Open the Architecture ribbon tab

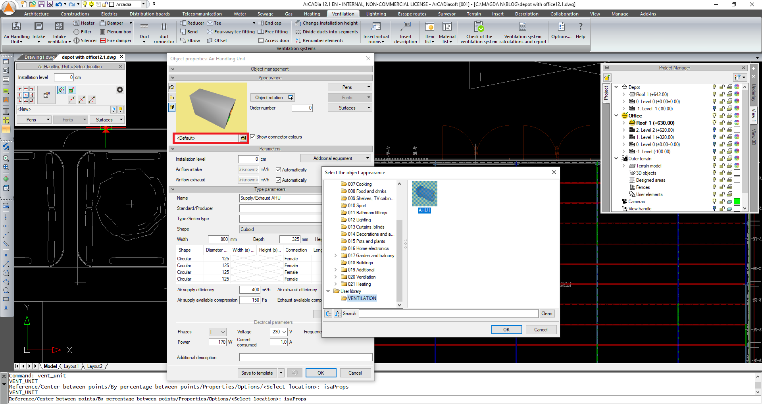tap(37, 14)
